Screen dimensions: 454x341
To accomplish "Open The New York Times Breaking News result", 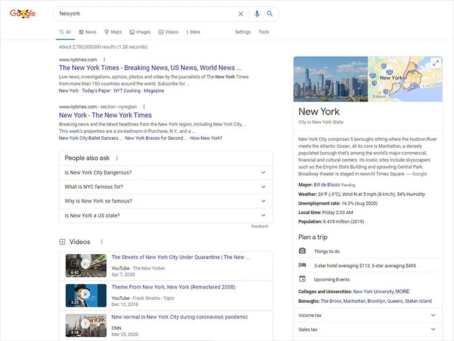I will tap(151, 67).
